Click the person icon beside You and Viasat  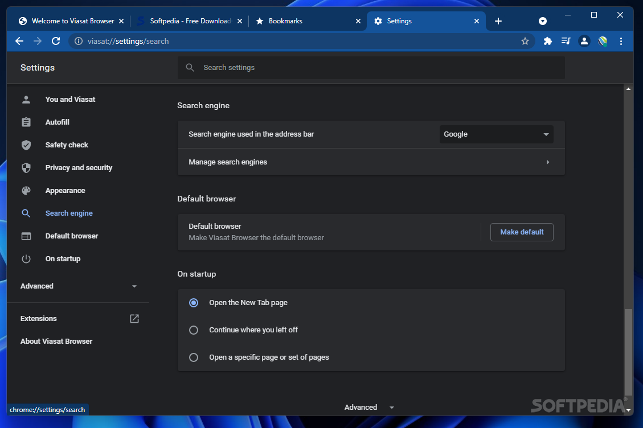coord(26,99)
